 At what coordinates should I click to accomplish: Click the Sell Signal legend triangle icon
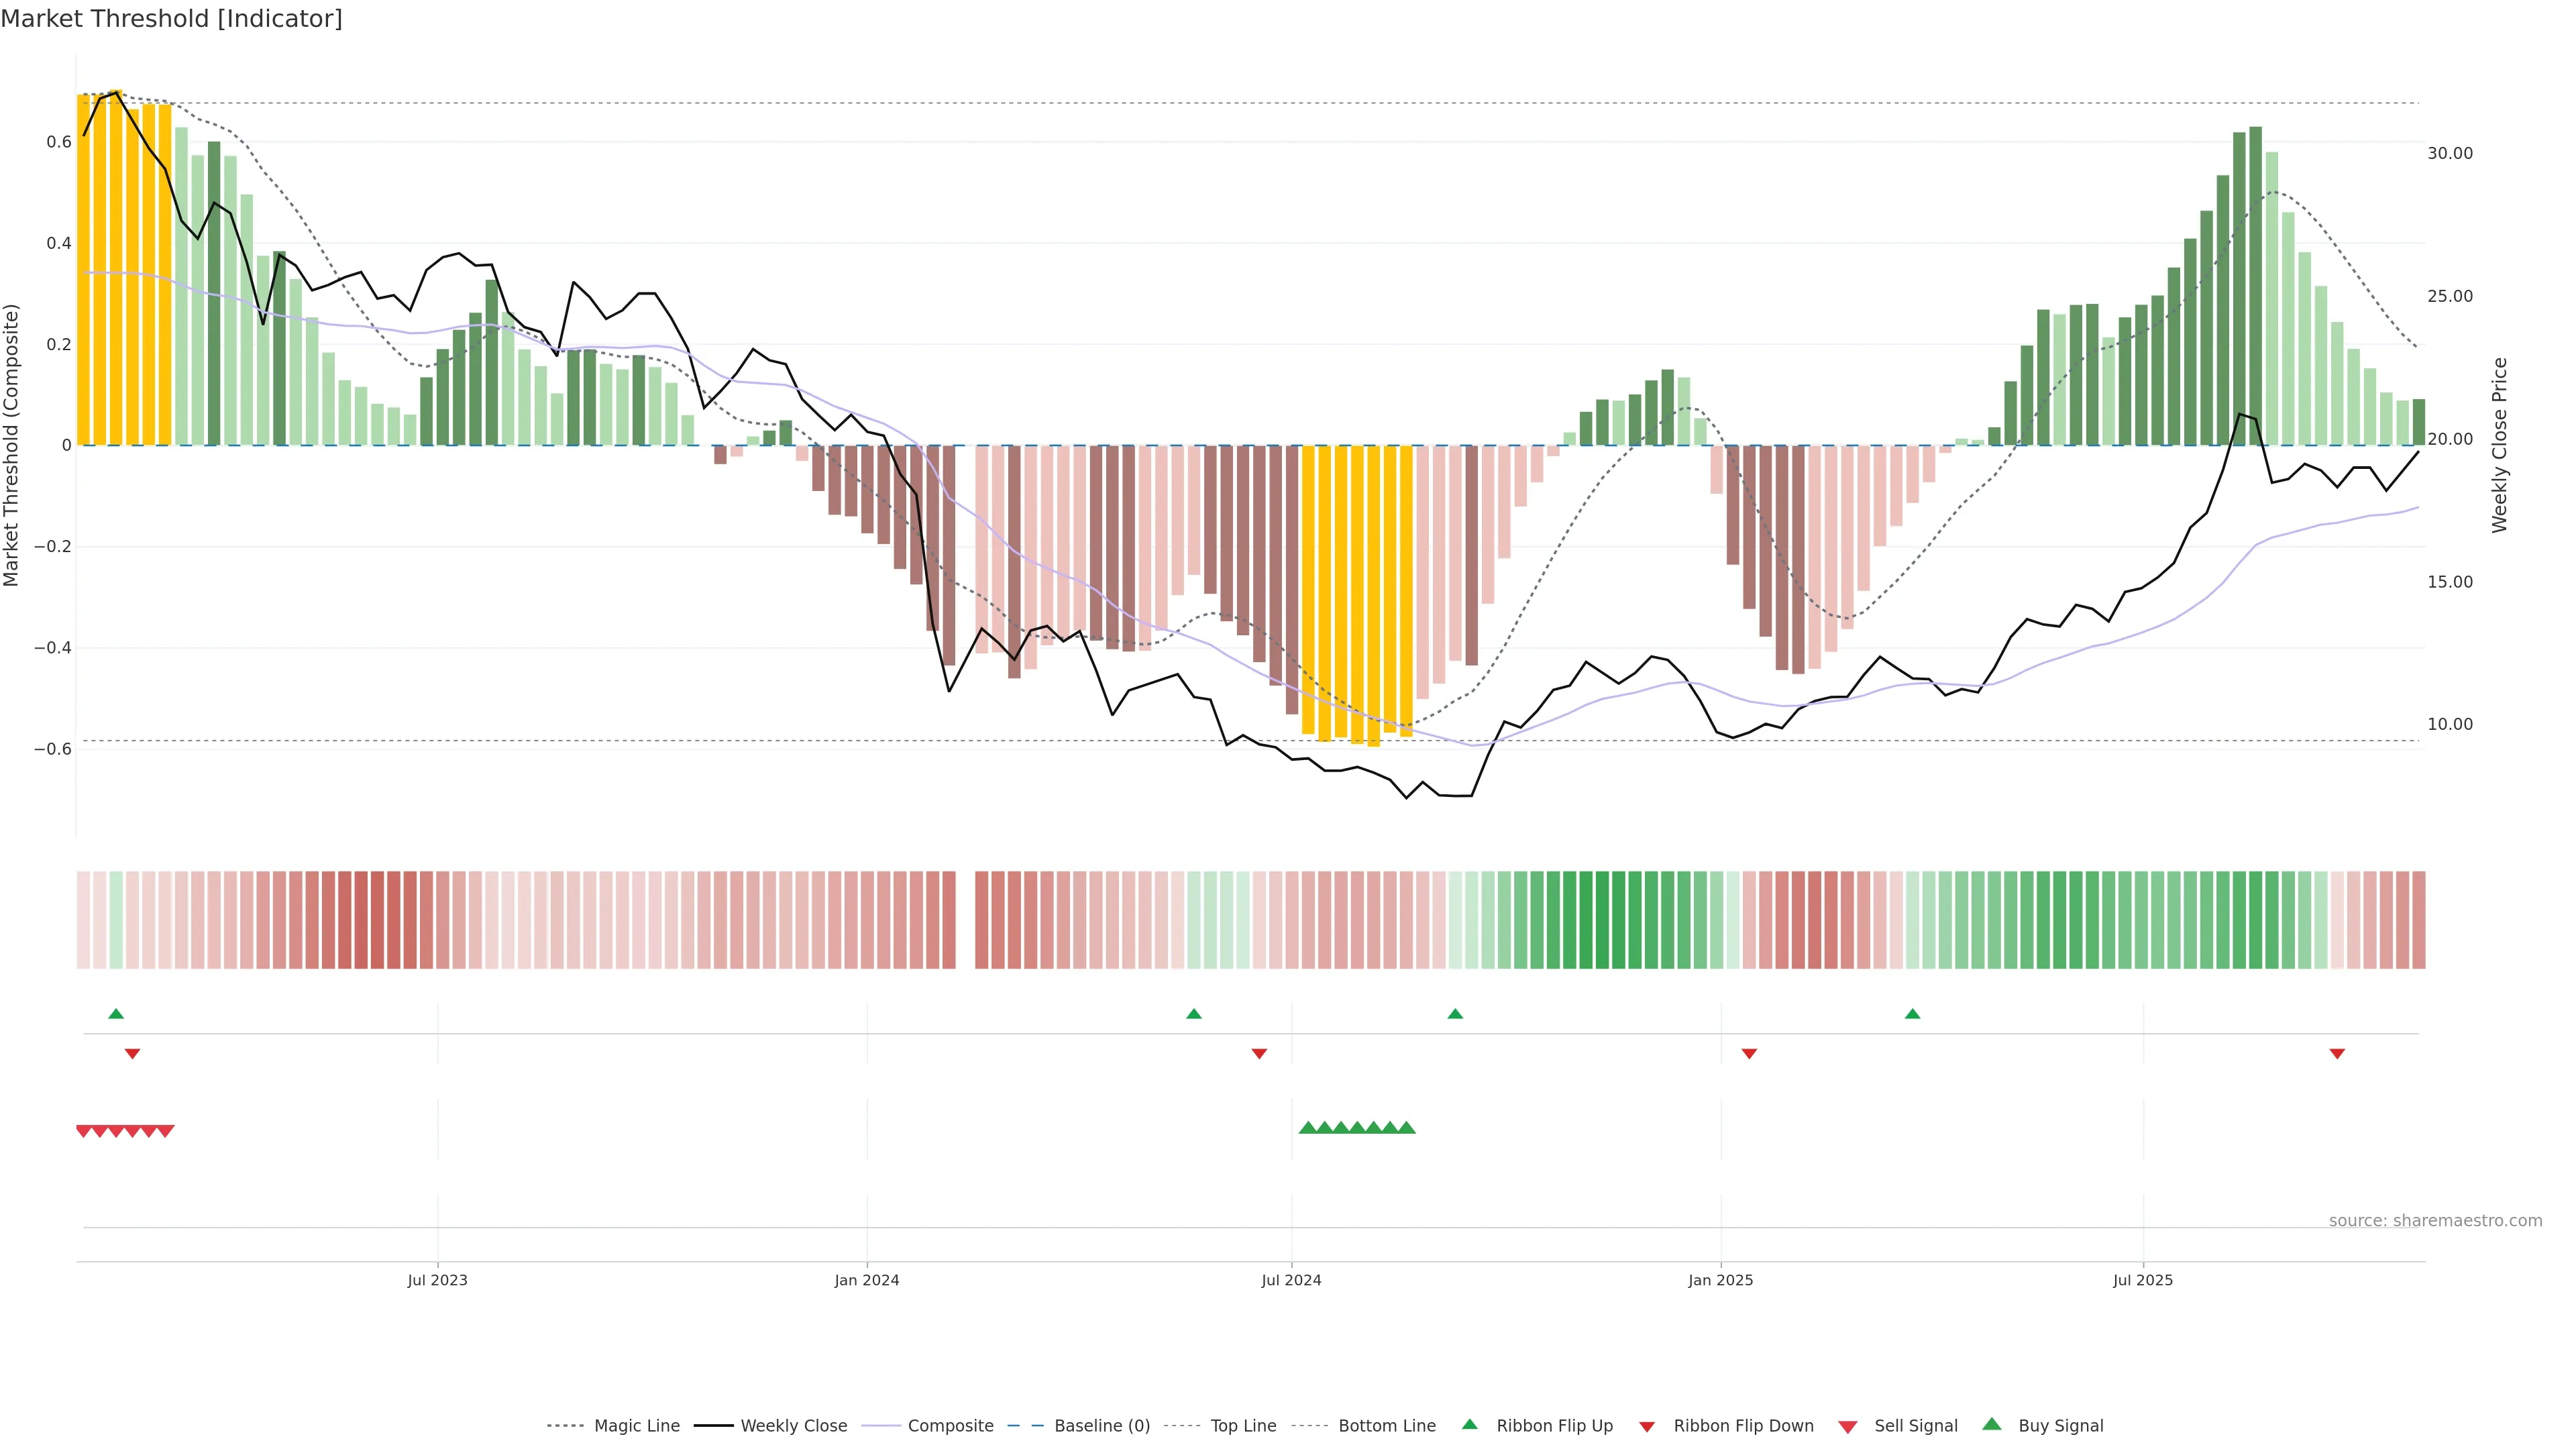click(1848, 1427)
